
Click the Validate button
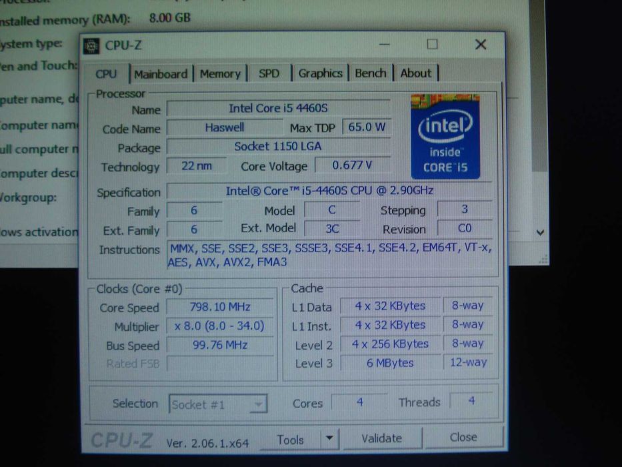tap(381, 438)
